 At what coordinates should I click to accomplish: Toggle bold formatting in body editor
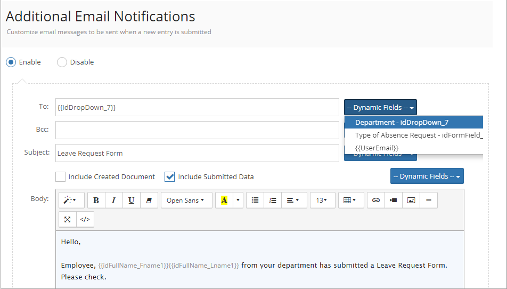(x=96, y=200)
